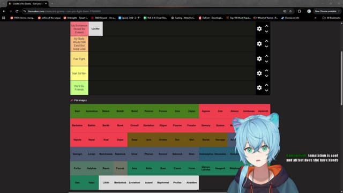Move My Existence Would Be Erased row up
Viewport: 343px width, 193px height.
[x=266, y=26]
